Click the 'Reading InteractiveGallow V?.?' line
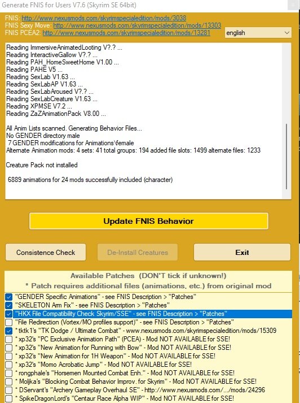 click(52, 55)
